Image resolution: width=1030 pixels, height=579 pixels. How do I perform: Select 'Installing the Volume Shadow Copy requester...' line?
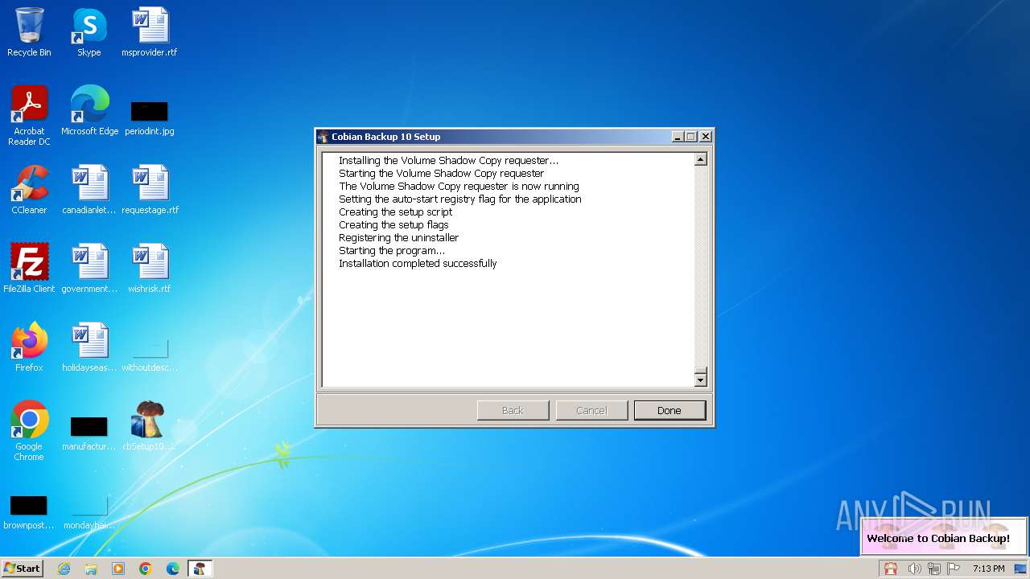point(448,161)
